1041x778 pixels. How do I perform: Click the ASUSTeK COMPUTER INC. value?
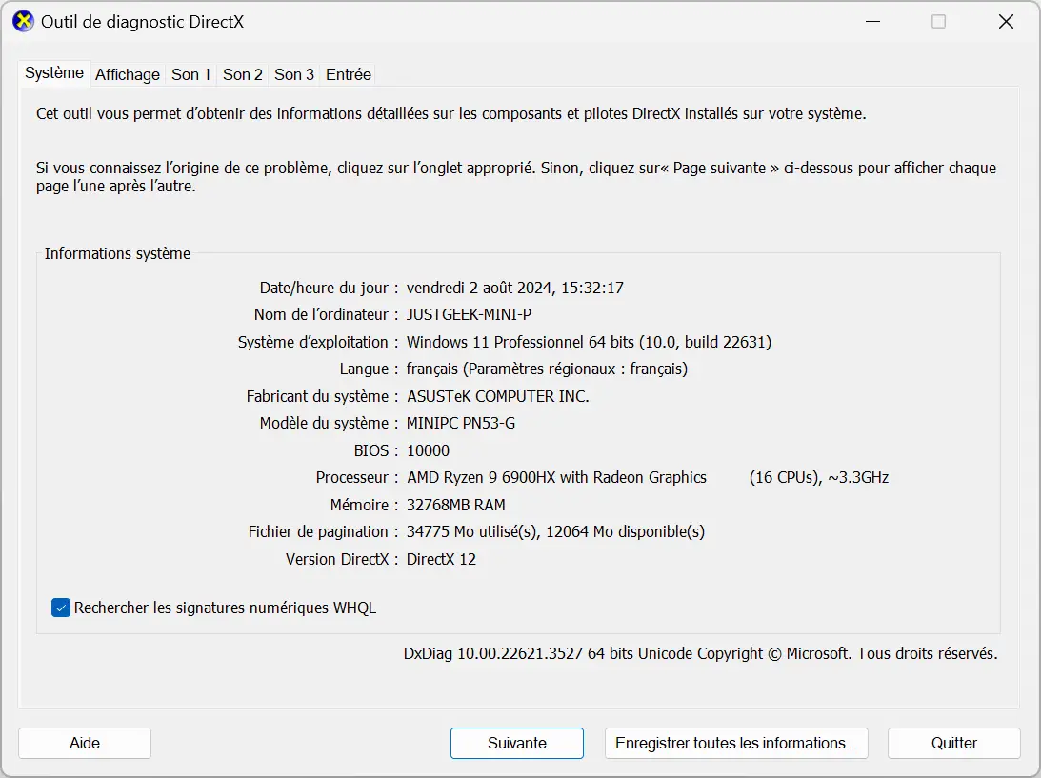click(x=498, y=396)
